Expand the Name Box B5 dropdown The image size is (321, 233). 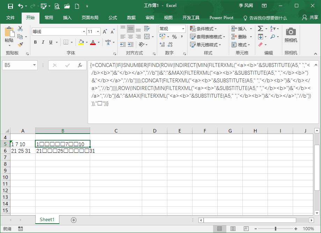click(x=34, y=65)
